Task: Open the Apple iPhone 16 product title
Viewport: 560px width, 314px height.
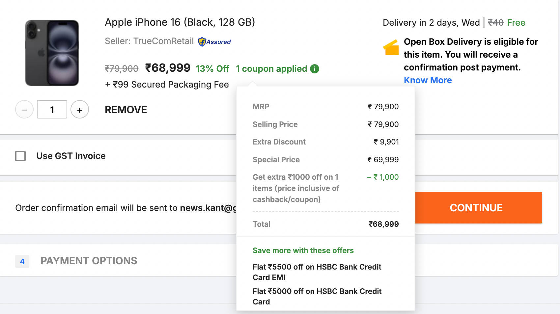Action: [180, 22]
